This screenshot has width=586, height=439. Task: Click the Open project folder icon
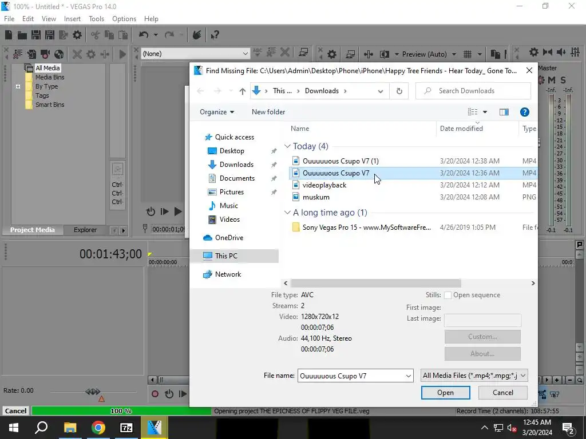pos(22,35)
